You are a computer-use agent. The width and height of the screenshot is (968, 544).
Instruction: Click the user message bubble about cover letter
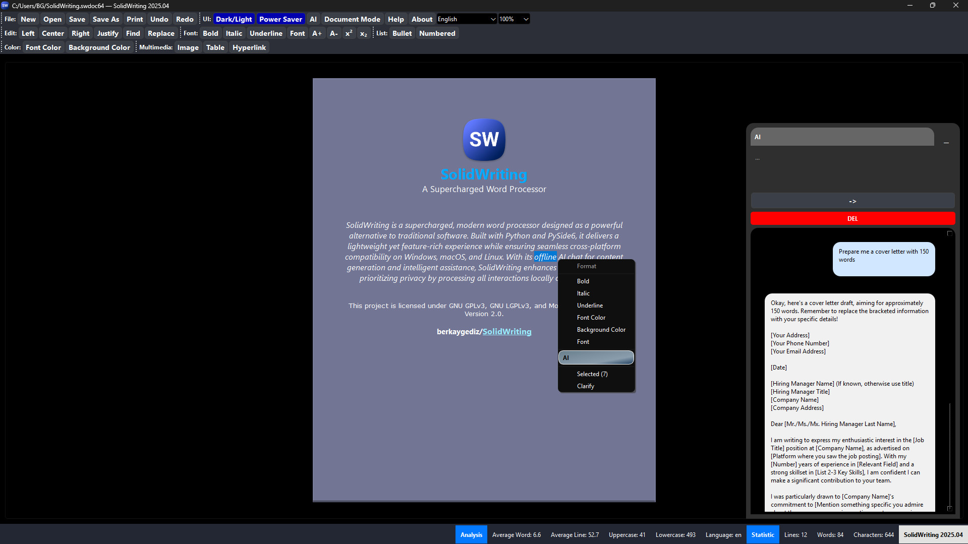pyautogui.click(x=884, y=259)
